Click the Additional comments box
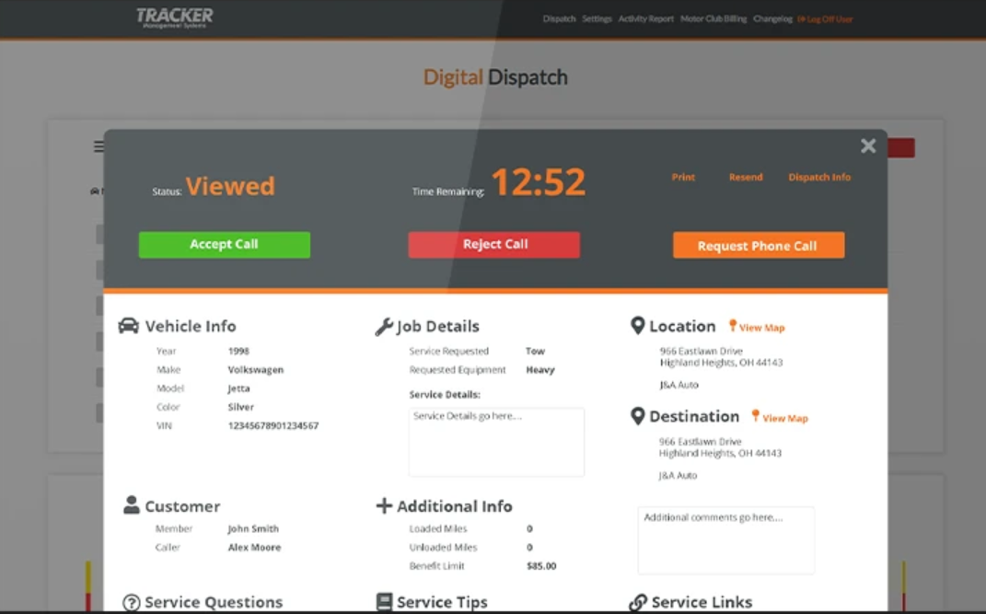This screenshot has width=986, height=614. tap(725, 539)
